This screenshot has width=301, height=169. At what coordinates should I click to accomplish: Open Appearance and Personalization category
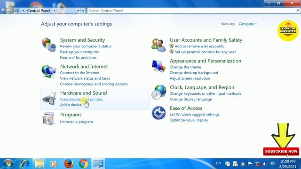coord(206,61)
